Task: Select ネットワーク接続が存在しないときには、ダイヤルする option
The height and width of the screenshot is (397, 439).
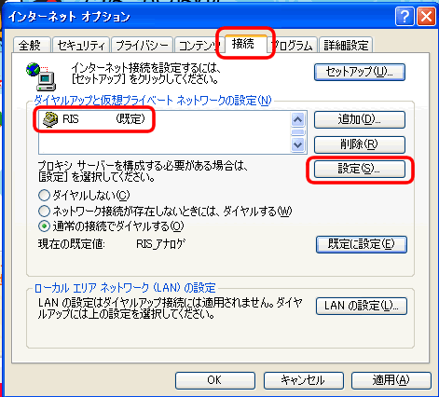Action: (44, 211)
